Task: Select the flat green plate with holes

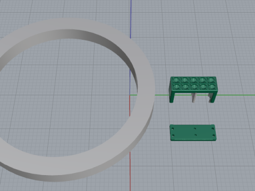Action: [193, 133]
